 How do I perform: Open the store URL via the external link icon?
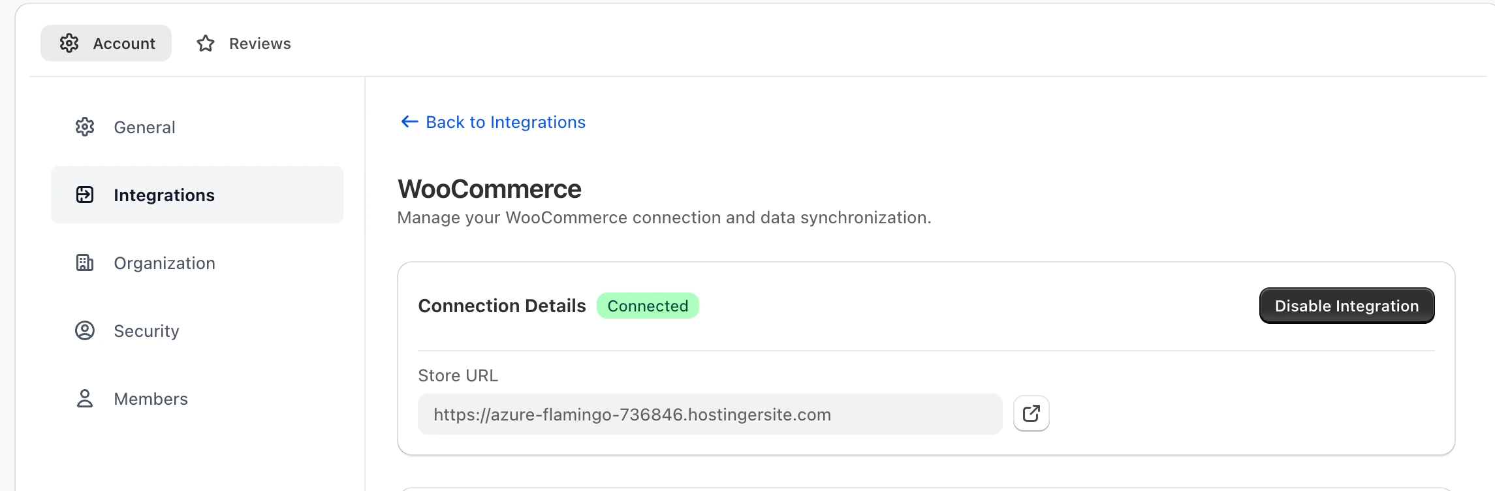pyautogui.click(x=1031, y=413)
